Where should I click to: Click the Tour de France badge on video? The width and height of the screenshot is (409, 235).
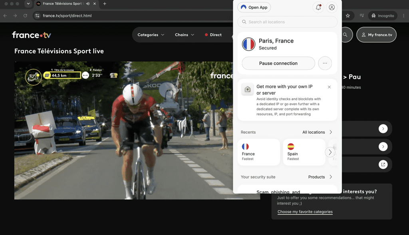34,77
